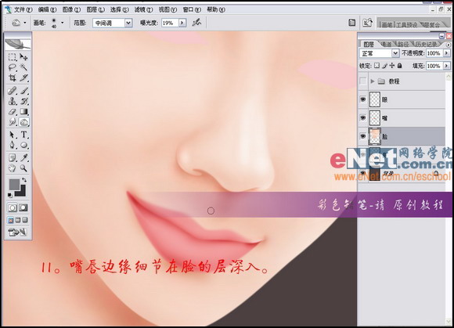Toggle visibility of the 脸 layer

[x=362, y=136]
